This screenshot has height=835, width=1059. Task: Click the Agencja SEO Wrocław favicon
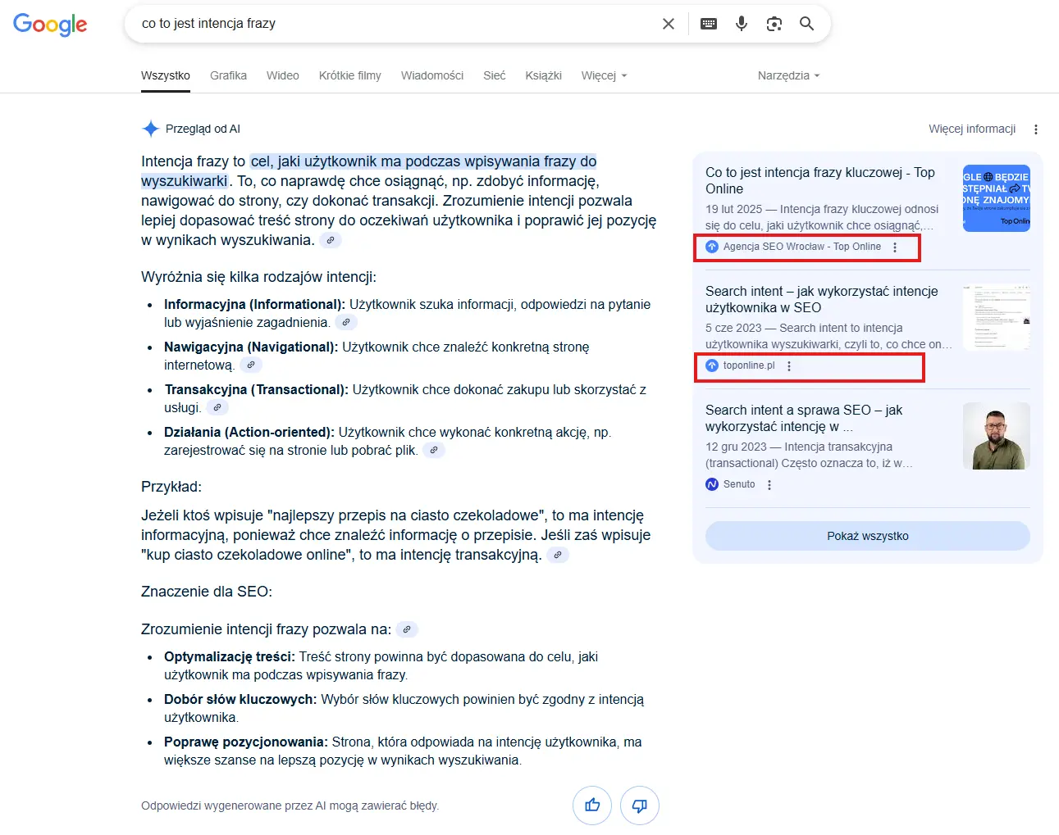click(712, 247)
